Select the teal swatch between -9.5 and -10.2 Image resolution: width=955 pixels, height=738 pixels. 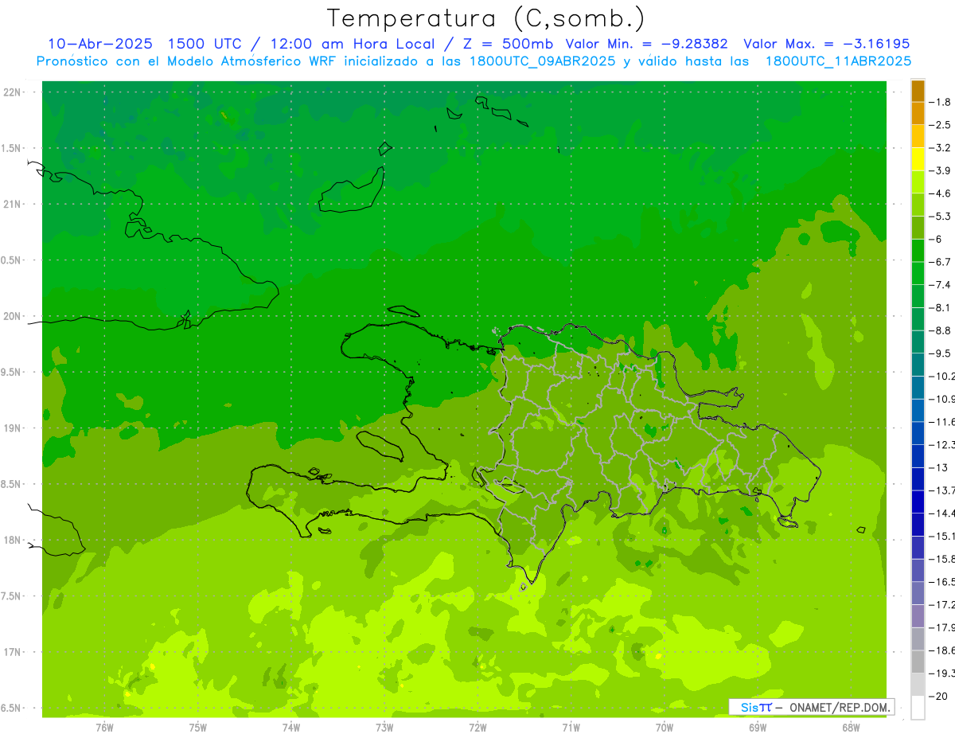tap(918, 365)
